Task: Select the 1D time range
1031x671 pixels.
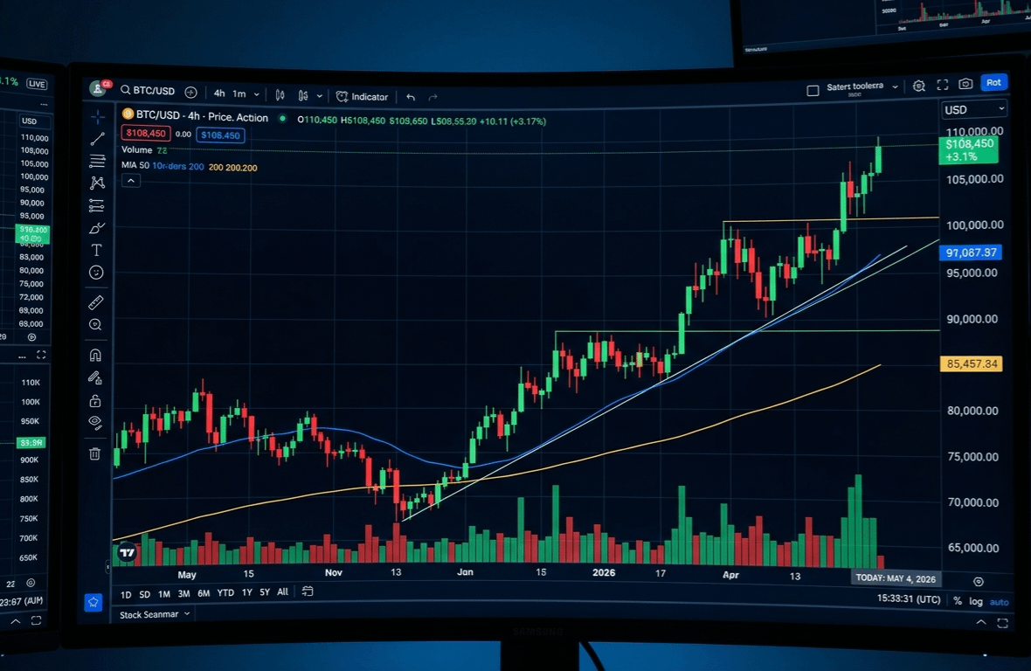Action: click(126, 595)
